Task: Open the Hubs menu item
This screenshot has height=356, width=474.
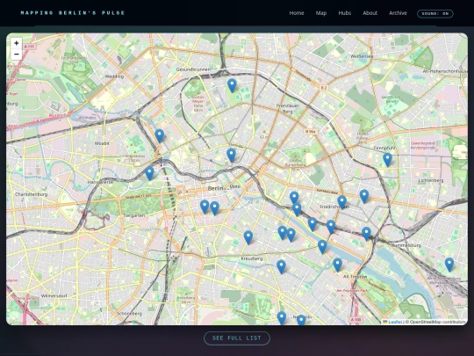Action: tap(345, 13)
